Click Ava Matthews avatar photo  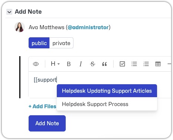click(20, 27)
